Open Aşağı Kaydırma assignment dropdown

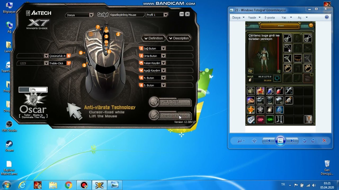[x=163, y=70]
